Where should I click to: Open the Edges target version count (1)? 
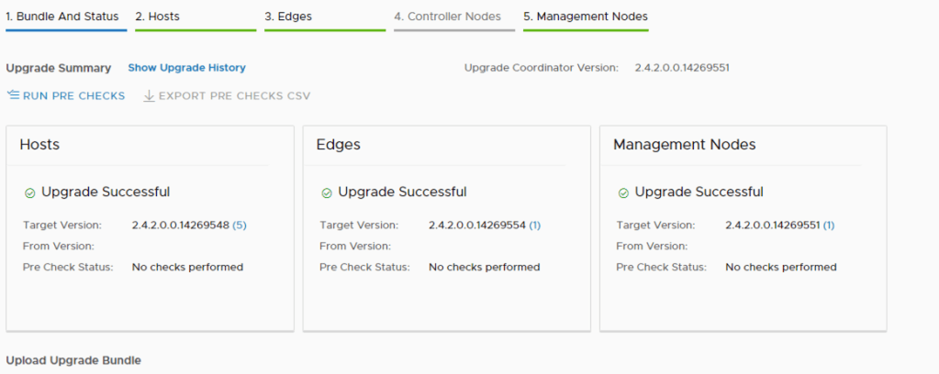tap(535, 225)
